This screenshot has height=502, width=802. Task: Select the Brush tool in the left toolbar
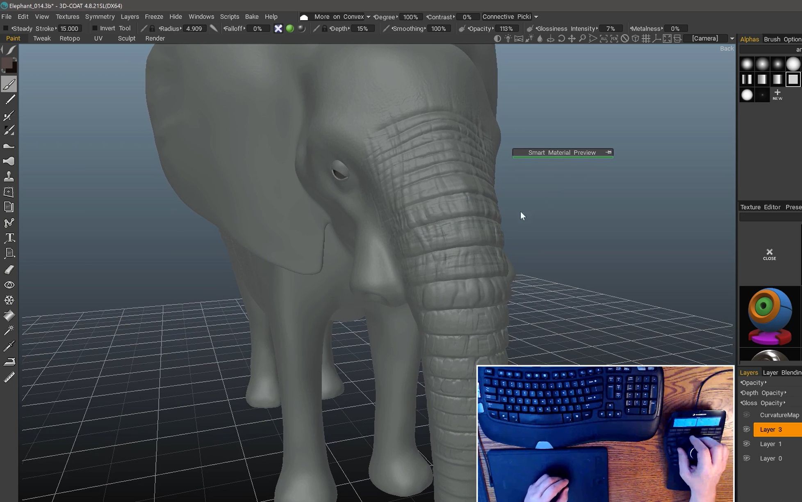(x=9, y=84)
